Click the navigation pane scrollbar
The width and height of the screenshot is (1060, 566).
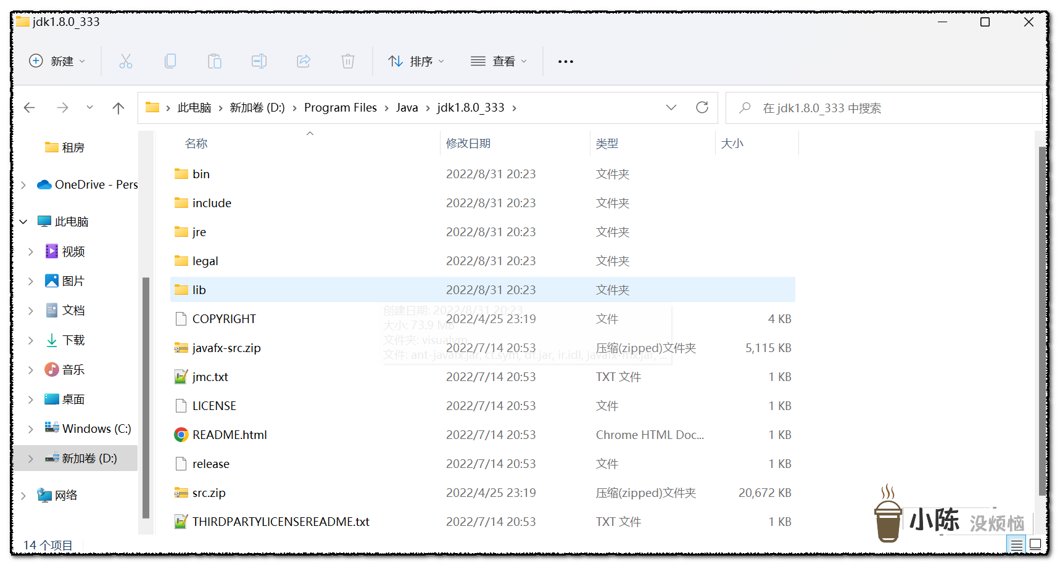click(146, 398)
